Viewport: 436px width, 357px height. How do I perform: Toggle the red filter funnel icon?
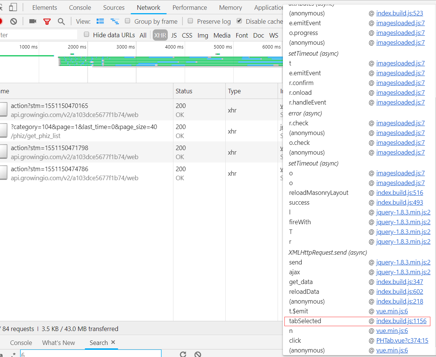tap(47, 21)
